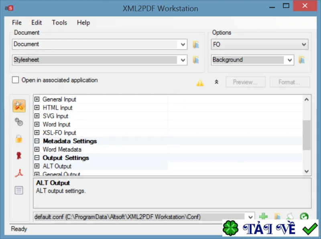This screenshot has width=321, height=239.
Task: Open the Document combo box dropdown
Action: [183, 44]
